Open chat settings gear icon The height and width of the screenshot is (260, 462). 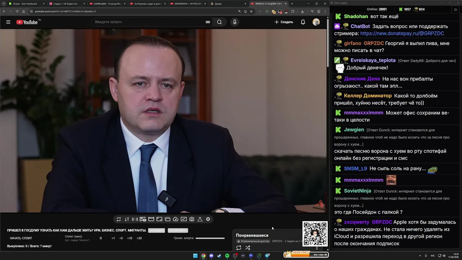[455, 9]
